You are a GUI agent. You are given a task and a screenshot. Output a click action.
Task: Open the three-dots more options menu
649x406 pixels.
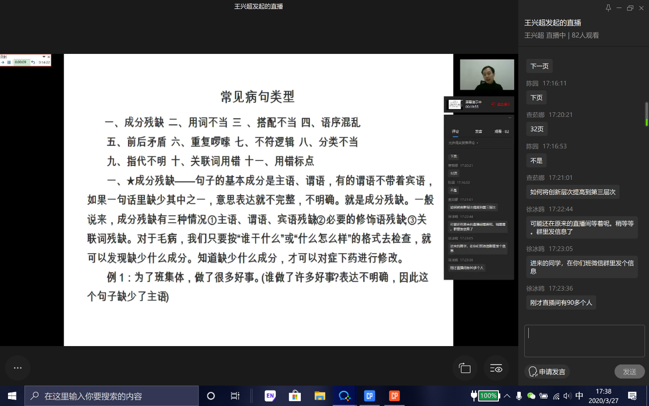tap(17, 368)
